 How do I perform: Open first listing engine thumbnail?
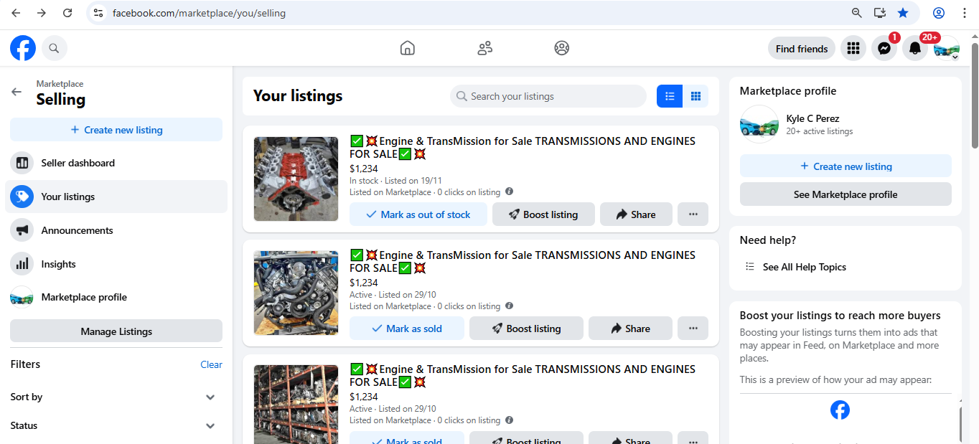(296, 179)
